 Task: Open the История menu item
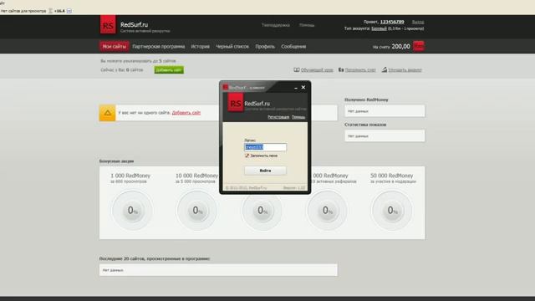point(201,47)
